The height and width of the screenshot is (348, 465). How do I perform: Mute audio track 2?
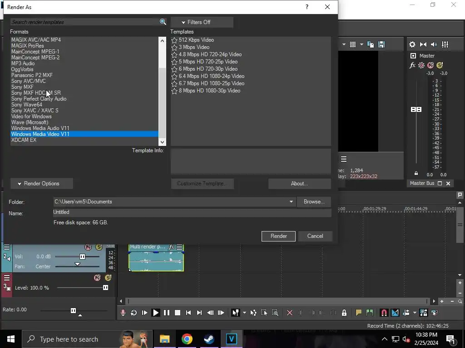tap(88, 247)
